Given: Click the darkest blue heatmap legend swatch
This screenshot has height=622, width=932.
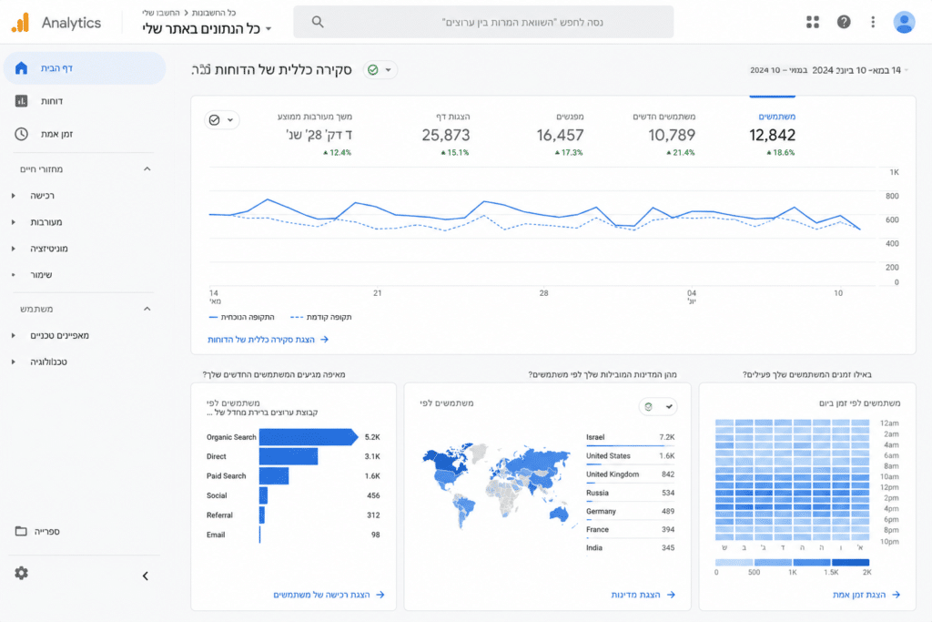Looking at the screenshot, I should (x=850, y=562).
